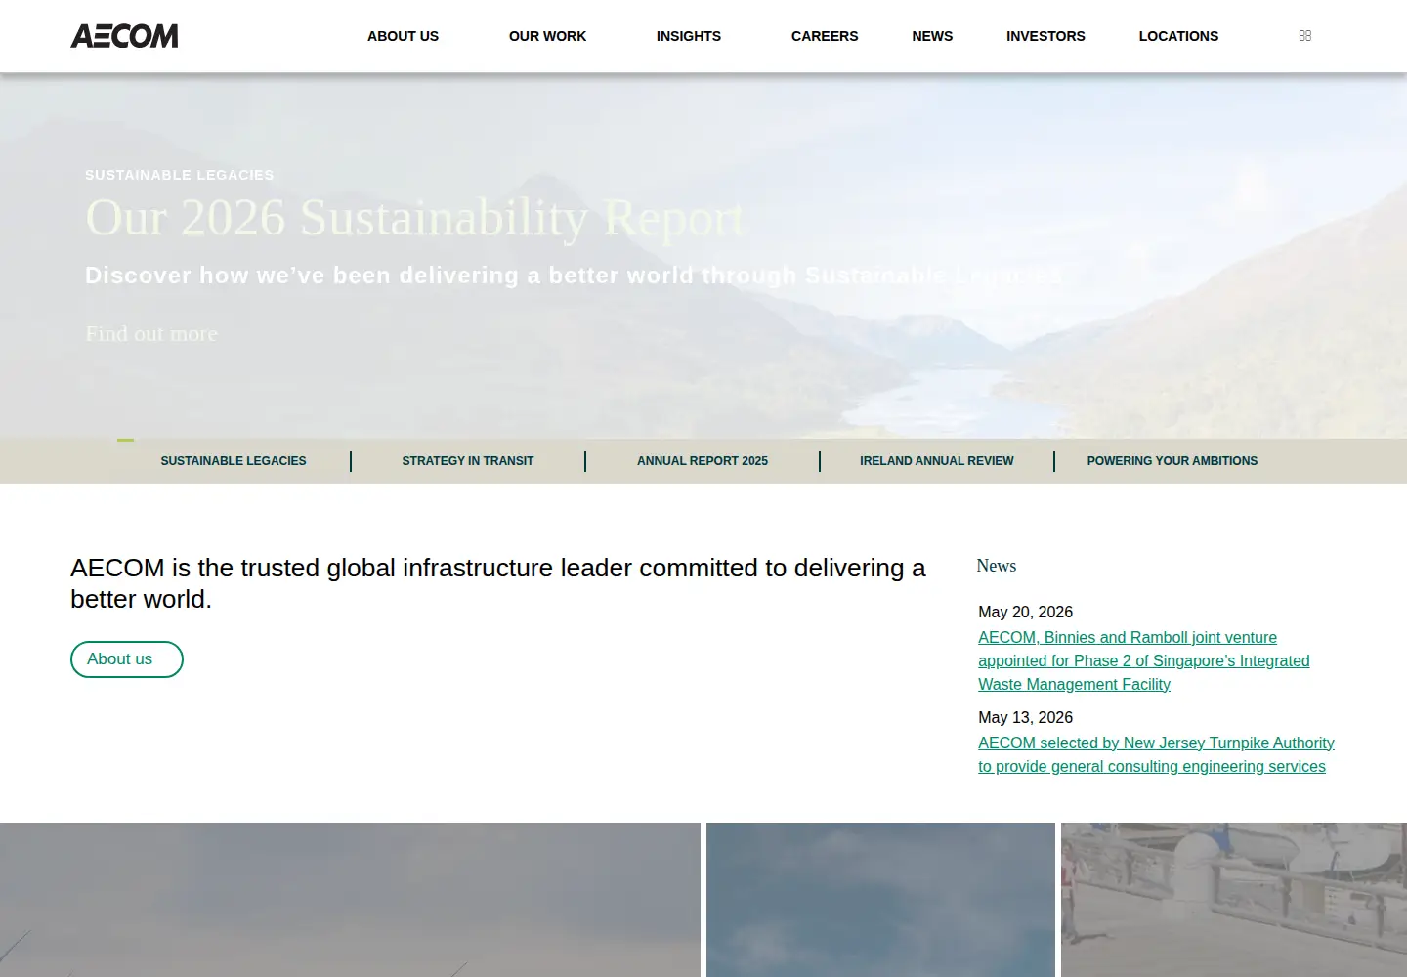Image resolution: width=1407 pixels, height=977 pixels.
Task: Open the New Jersey Turnpike Authority news link
Action: [x=1156, y=754]
